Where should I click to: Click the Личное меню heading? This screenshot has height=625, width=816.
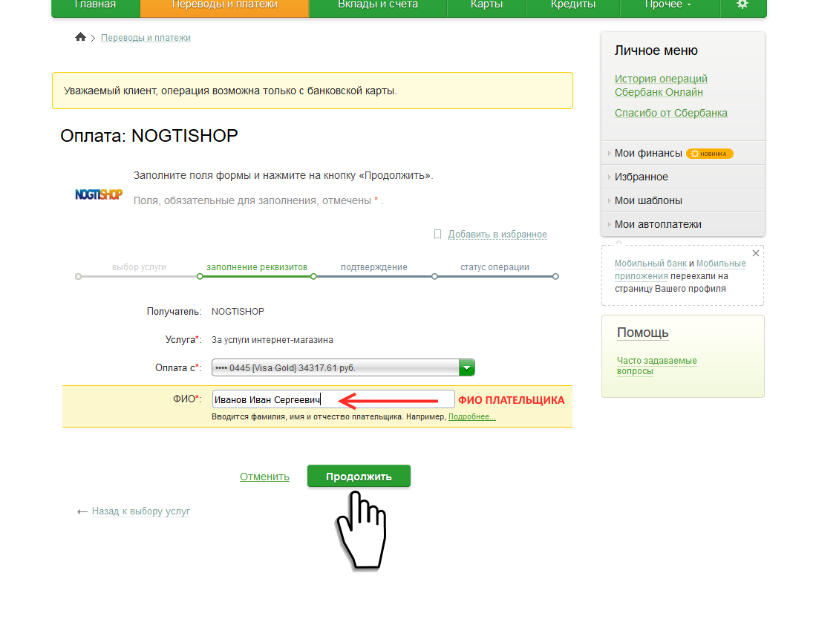(x=656, y=50)
